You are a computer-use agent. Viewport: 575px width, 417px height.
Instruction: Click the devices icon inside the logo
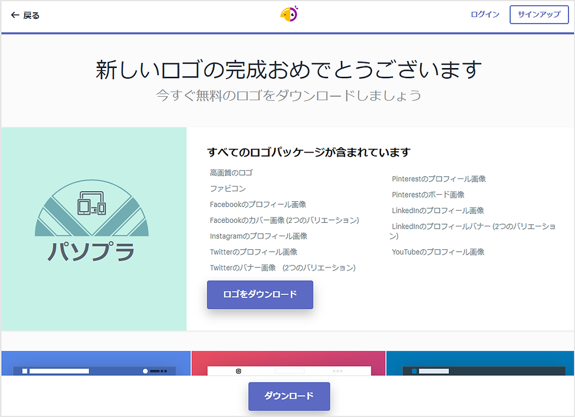[92, 203]
